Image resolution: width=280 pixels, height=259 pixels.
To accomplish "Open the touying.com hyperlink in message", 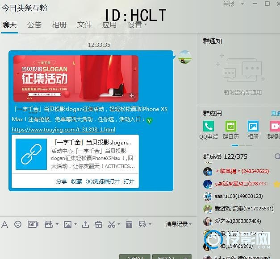I will tap(63, 130).
